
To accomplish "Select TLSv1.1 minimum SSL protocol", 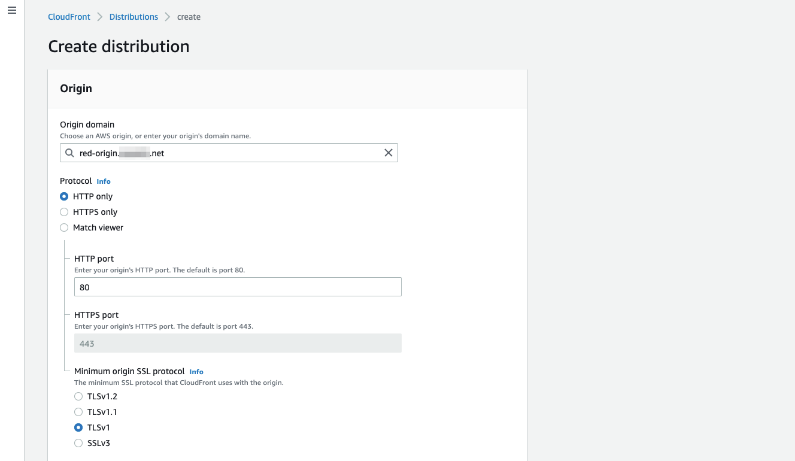I will (x=78, y=412).
